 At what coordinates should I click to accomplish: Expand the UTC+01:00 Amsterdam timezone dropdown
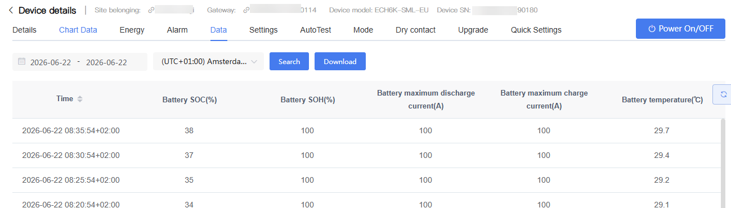pyautogui.click(x=208, y=62)
